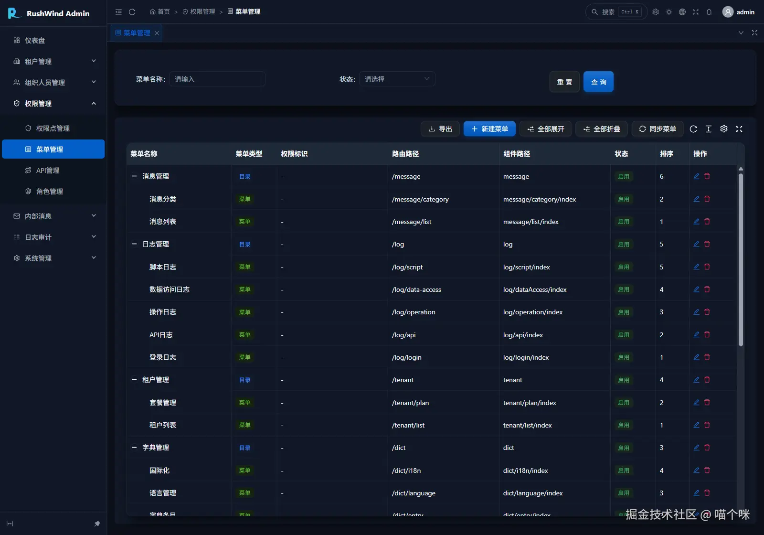764x535 pixels.
Task: Open the table column settings gear
Action: (724, 129)
